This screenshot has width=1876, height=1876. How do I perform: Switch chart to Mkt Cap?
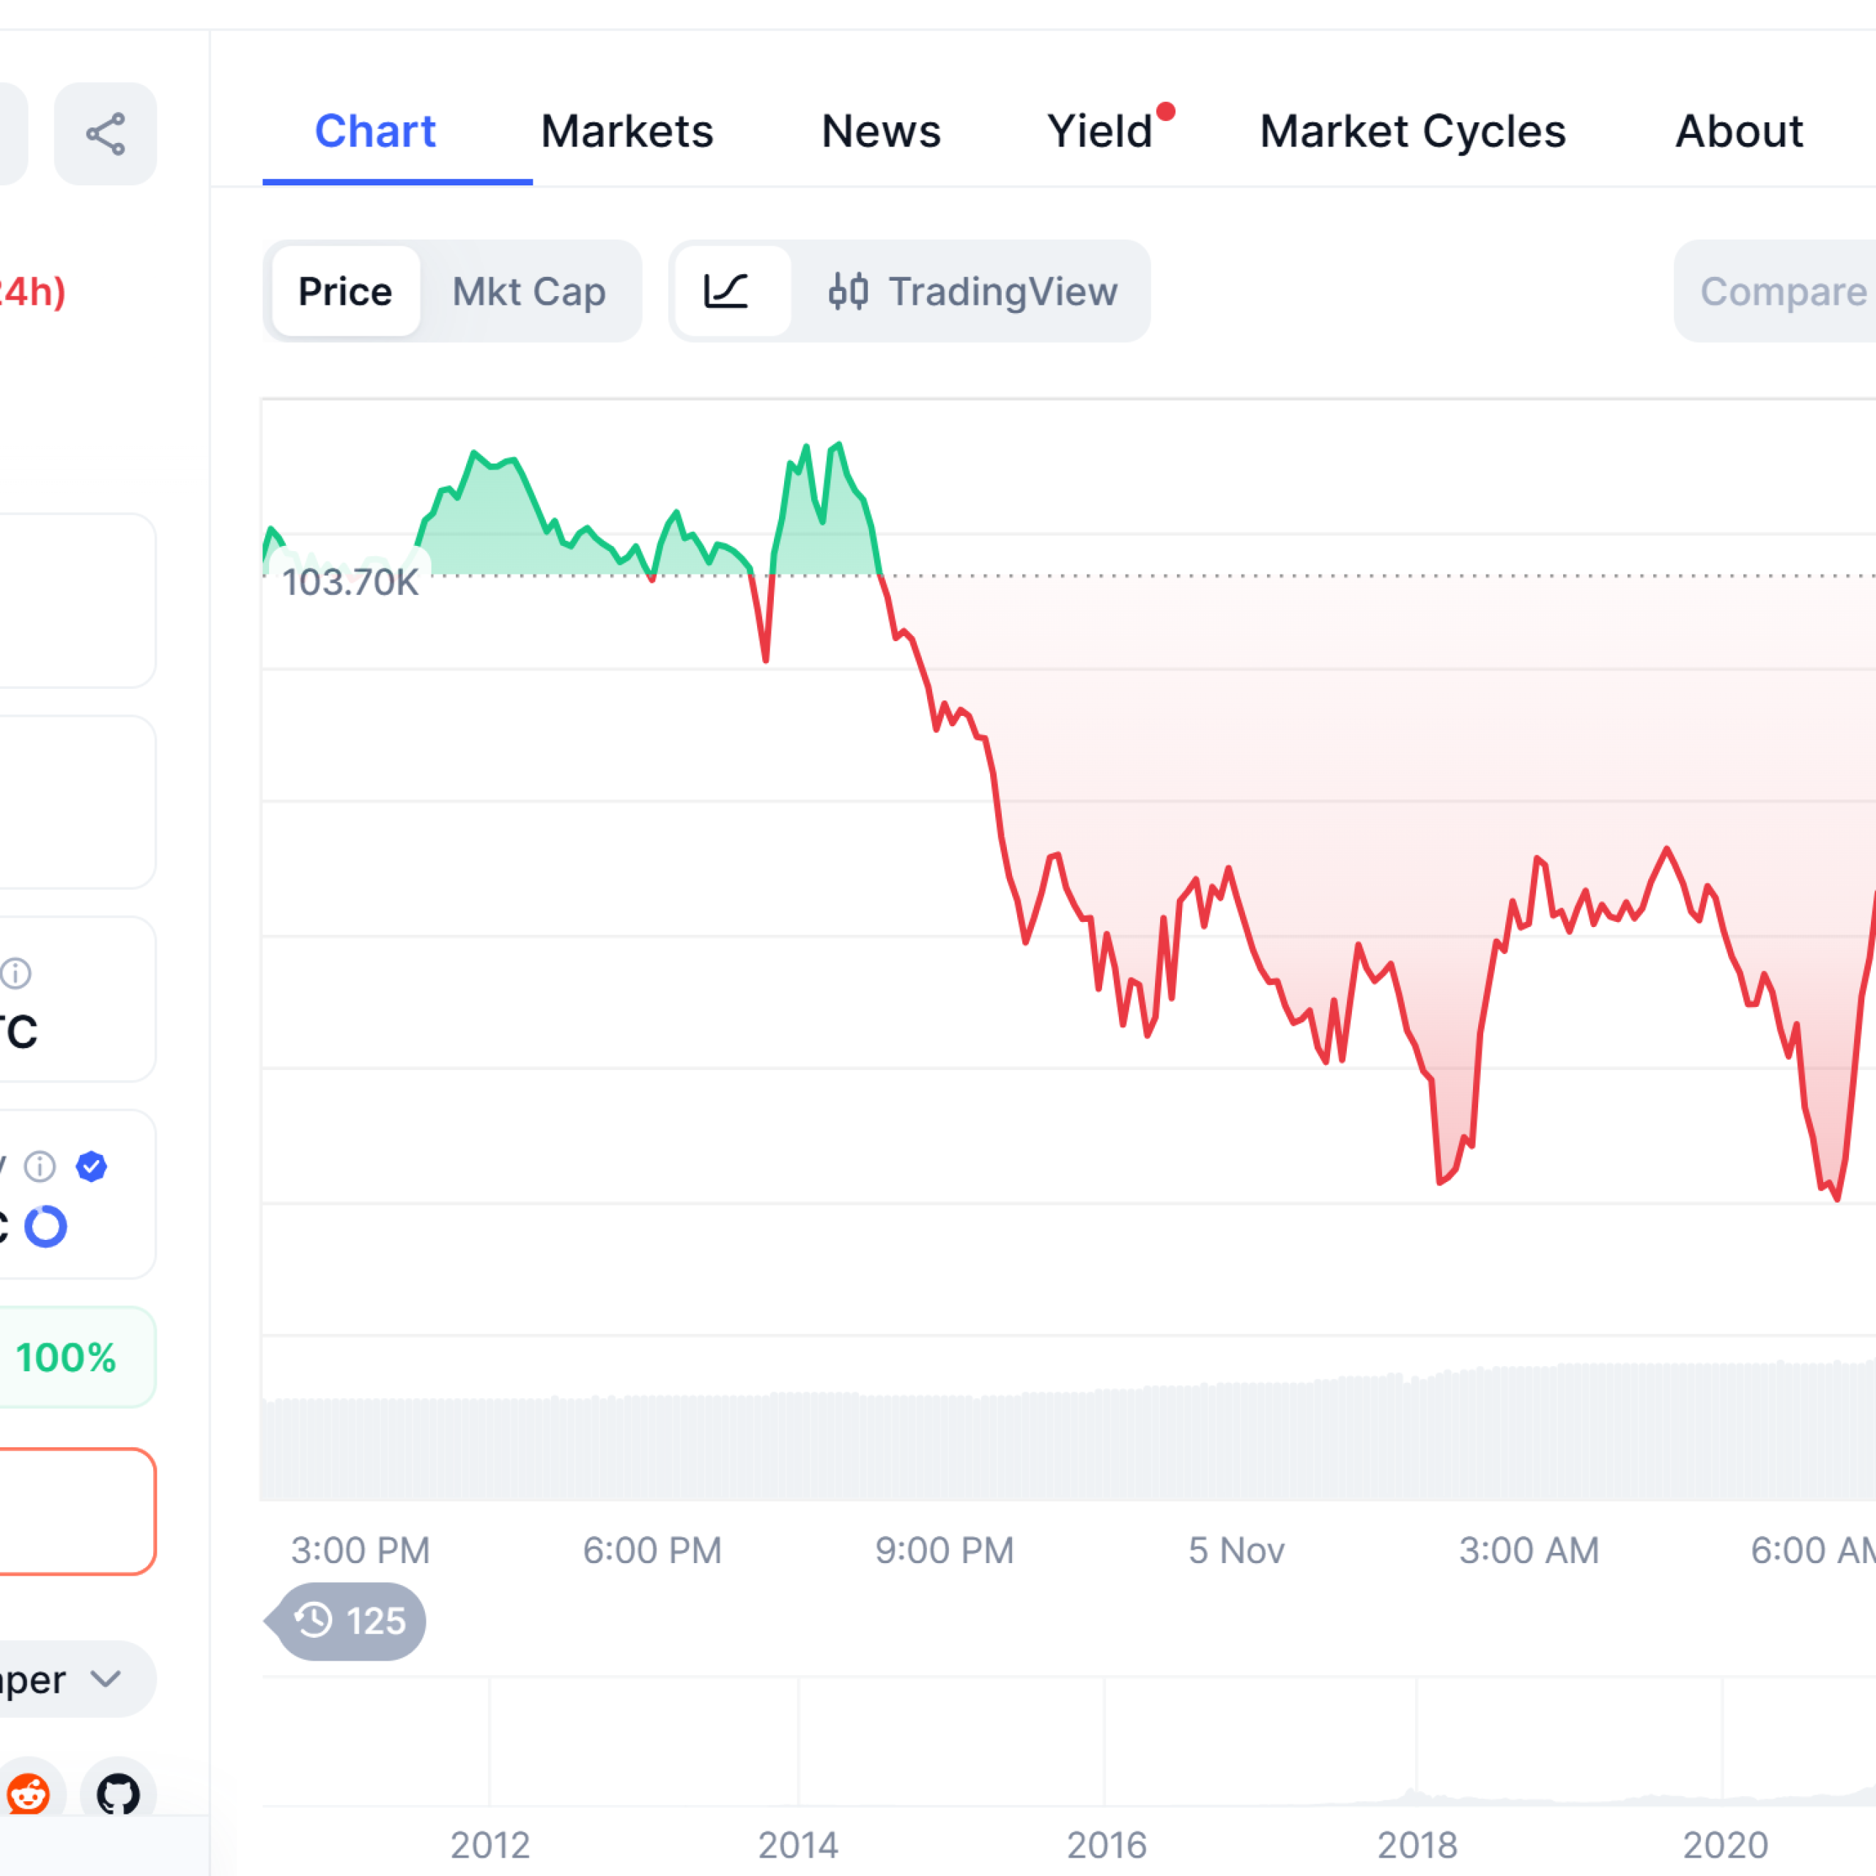(529, 292)
